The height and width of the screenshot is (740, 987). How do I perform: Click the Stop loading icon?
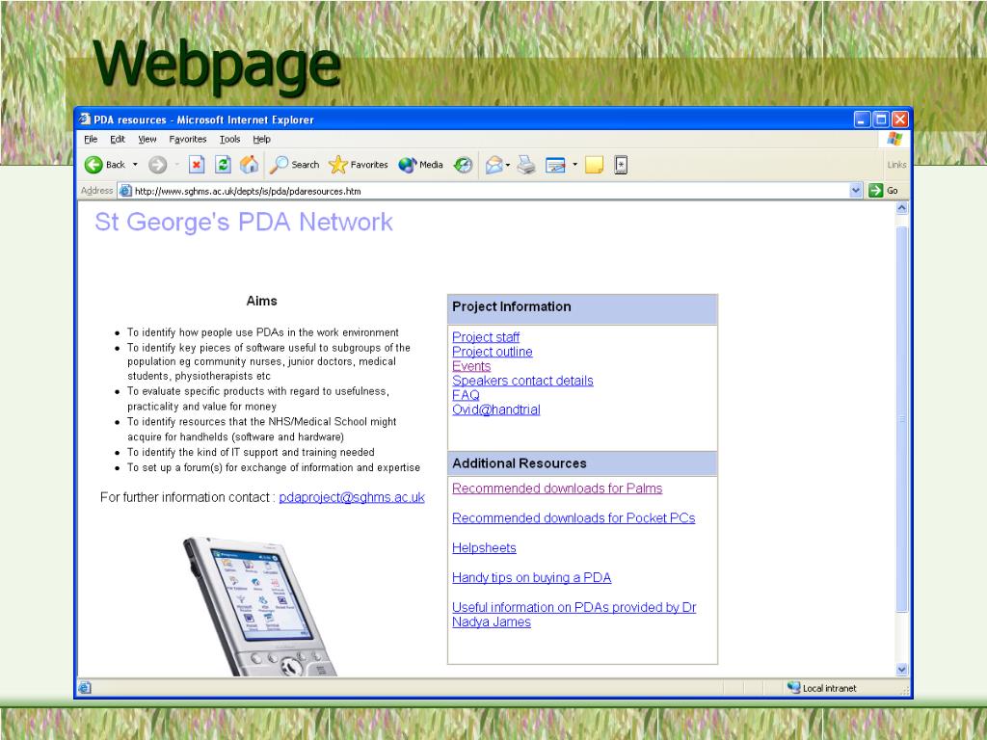(x=197, y=165)
